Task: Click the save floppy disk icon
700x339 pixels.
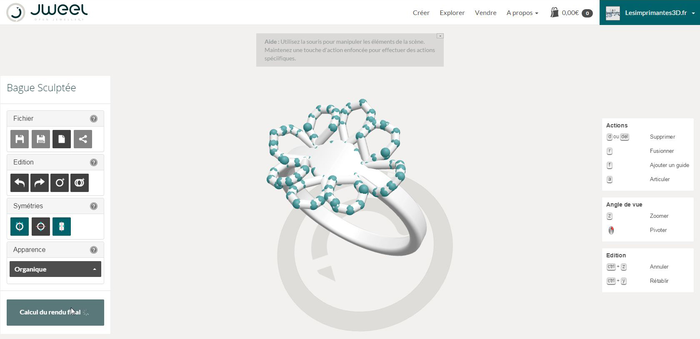Action: click(20, 139)
